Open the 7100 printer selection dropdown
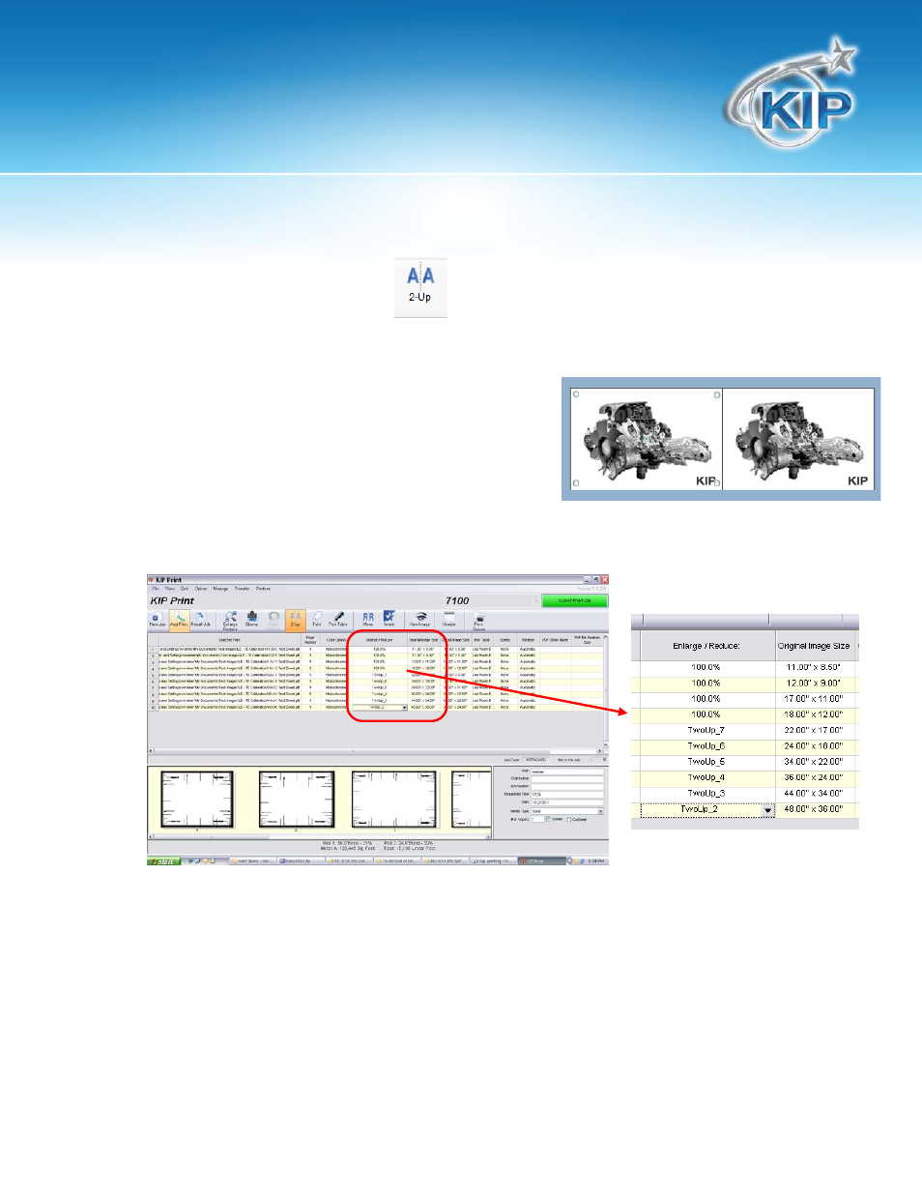This screenshot has width=922, height=1194. point(535,600)
